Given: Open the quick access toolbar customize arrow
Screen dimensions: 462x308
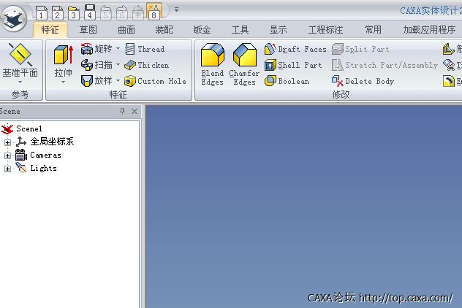Looking at the screenshot, I should (x=176, y=9).
